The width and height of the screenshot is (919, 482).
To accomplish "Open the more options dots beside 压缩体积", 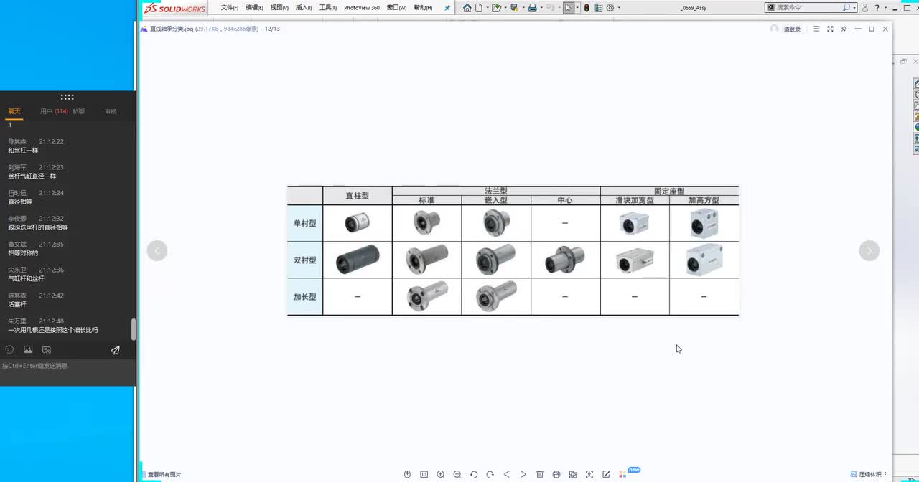I will (x=886, y=474).
